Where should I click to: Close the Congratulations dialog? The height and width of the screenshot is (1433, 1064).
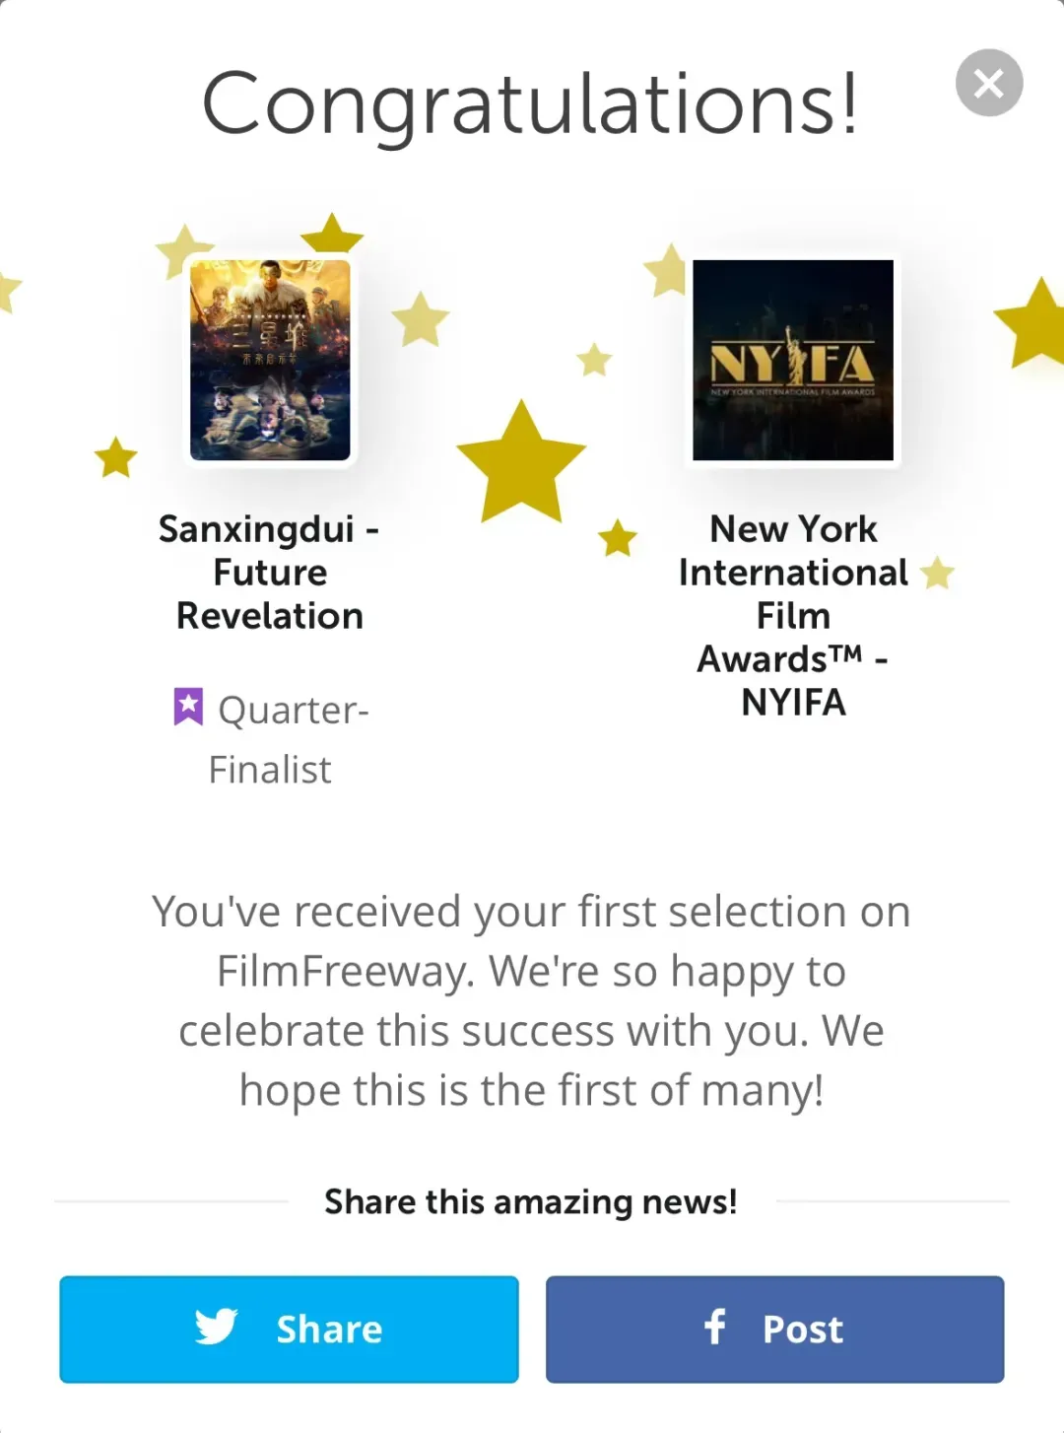[989, 83]
